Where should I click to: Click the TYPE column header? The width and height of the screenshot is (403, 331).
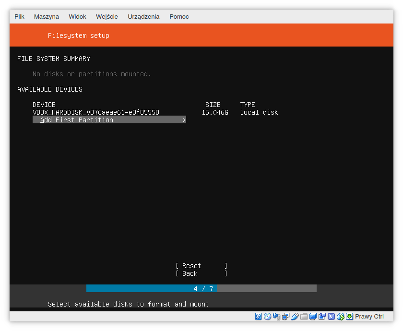point(248,105)
